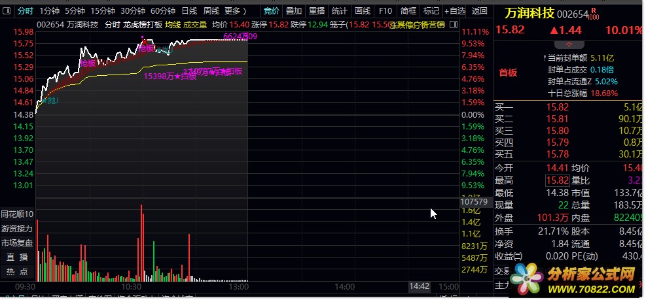The width and height of the screenshot is (646, 300).
Task: Toggle the 简框 simple frame mode
Action: tap(408, 11)
